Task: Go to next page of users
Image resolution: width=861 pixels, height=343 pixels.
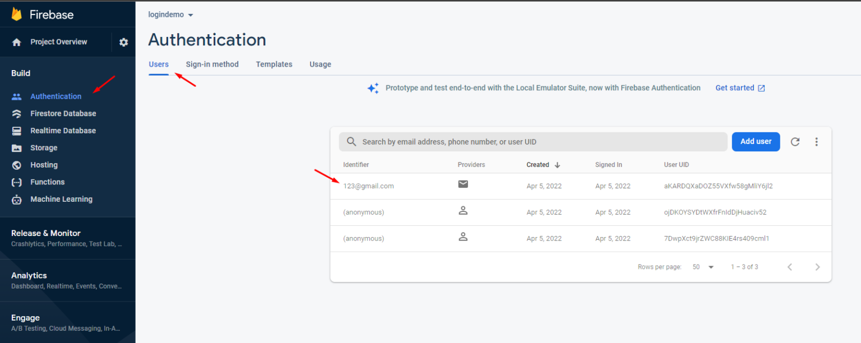Action: coord(817,267)
